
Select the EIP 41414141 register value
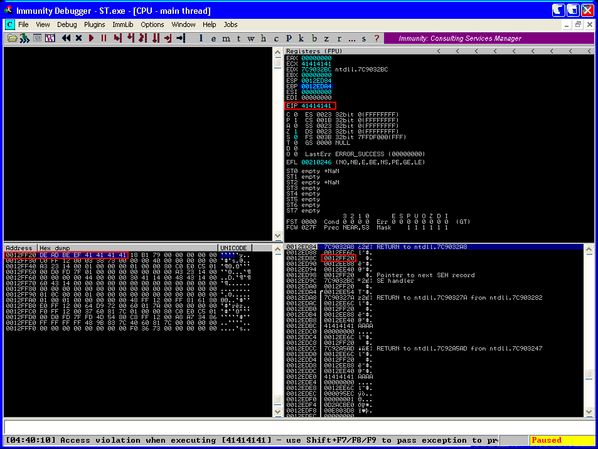click(x=316, y=106)
